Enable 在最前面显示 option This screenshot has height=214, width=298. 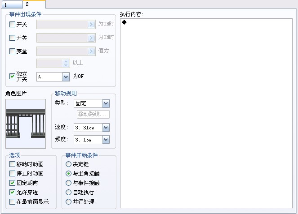click(x=29, y=202)
